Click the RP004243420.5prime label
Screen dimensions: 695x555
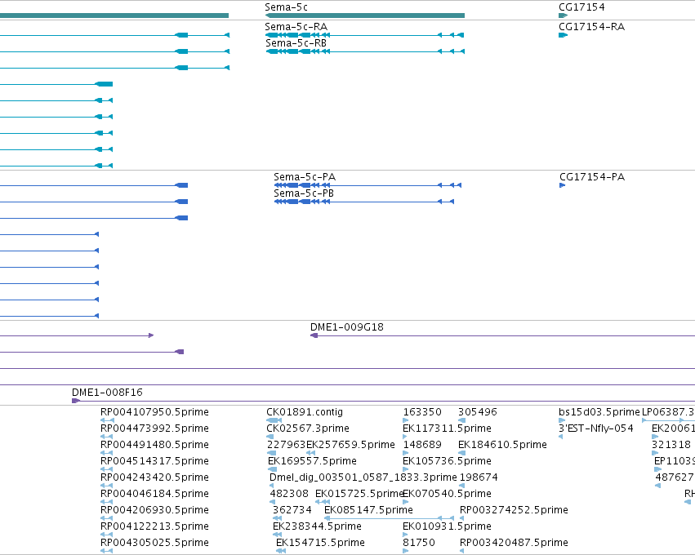click(154, 477)
